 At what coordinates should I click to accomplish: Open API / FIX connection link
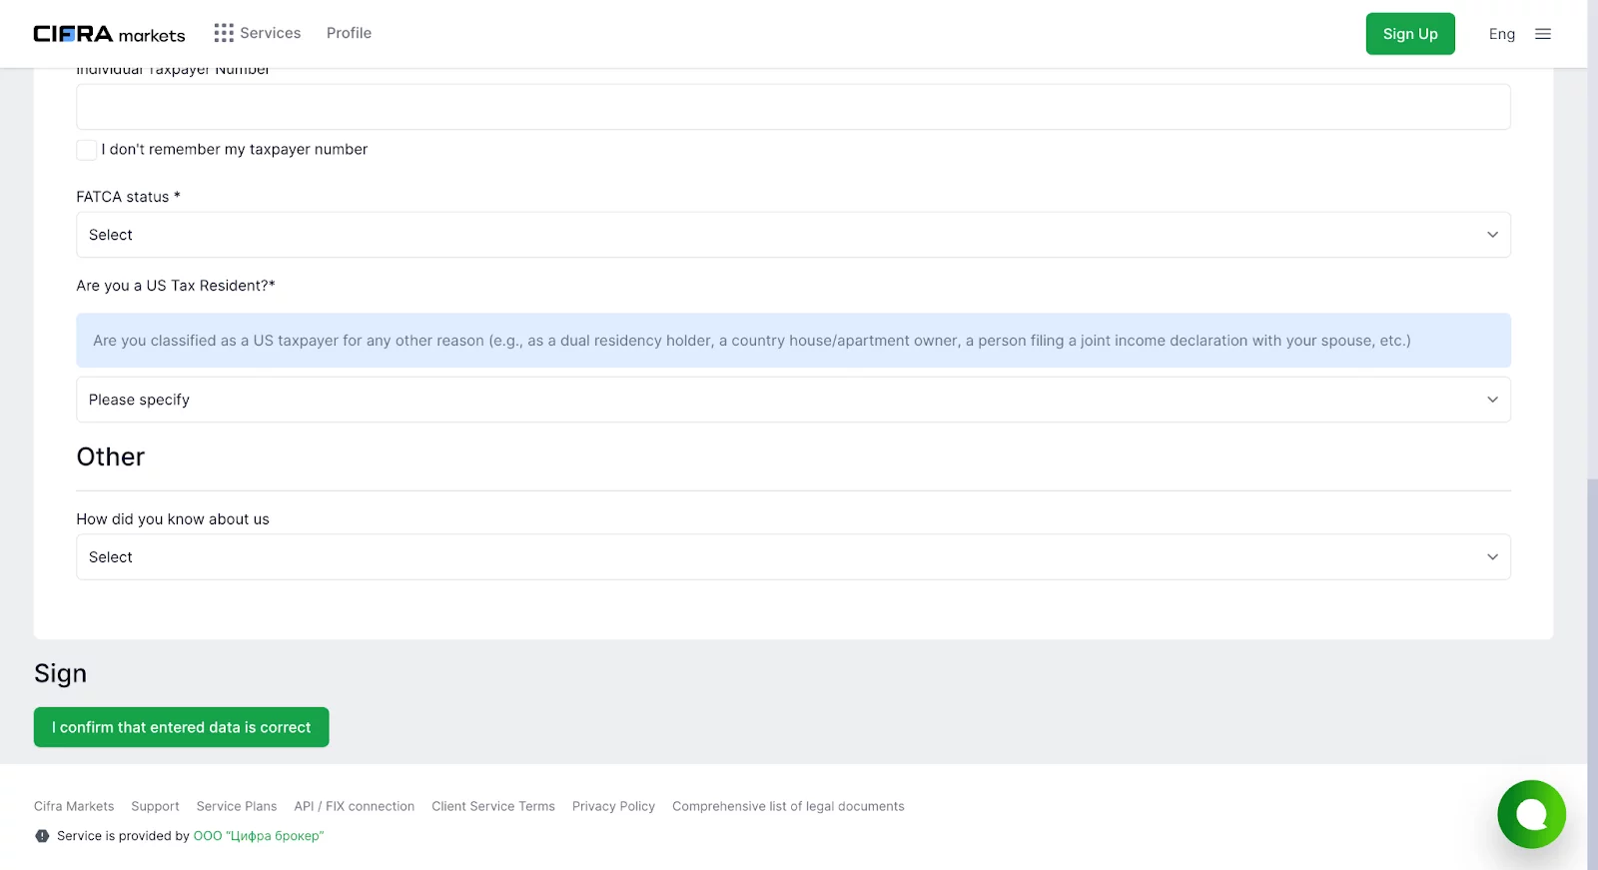(x=354, y=806)
